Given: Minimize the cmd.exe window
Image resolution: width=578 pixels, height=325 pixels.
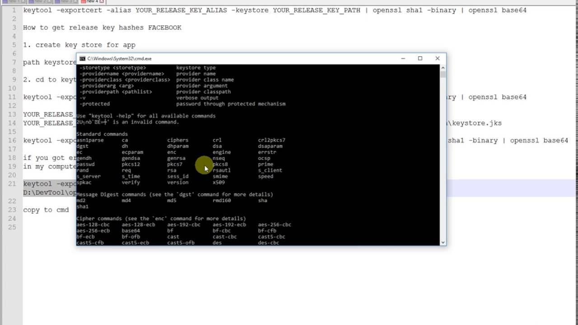Looking at the screenshot, I should click(x=403, y=58).
